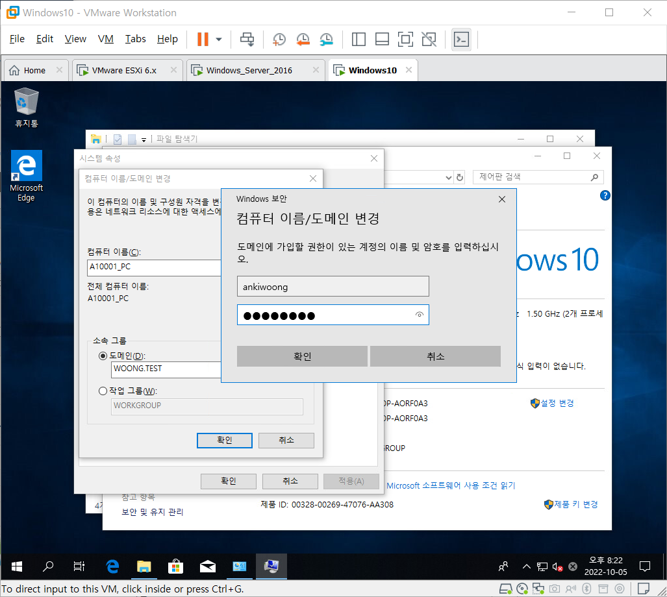Open the quick access toolbar dropdown in 파일 탐색기

[x=144, y=140]
